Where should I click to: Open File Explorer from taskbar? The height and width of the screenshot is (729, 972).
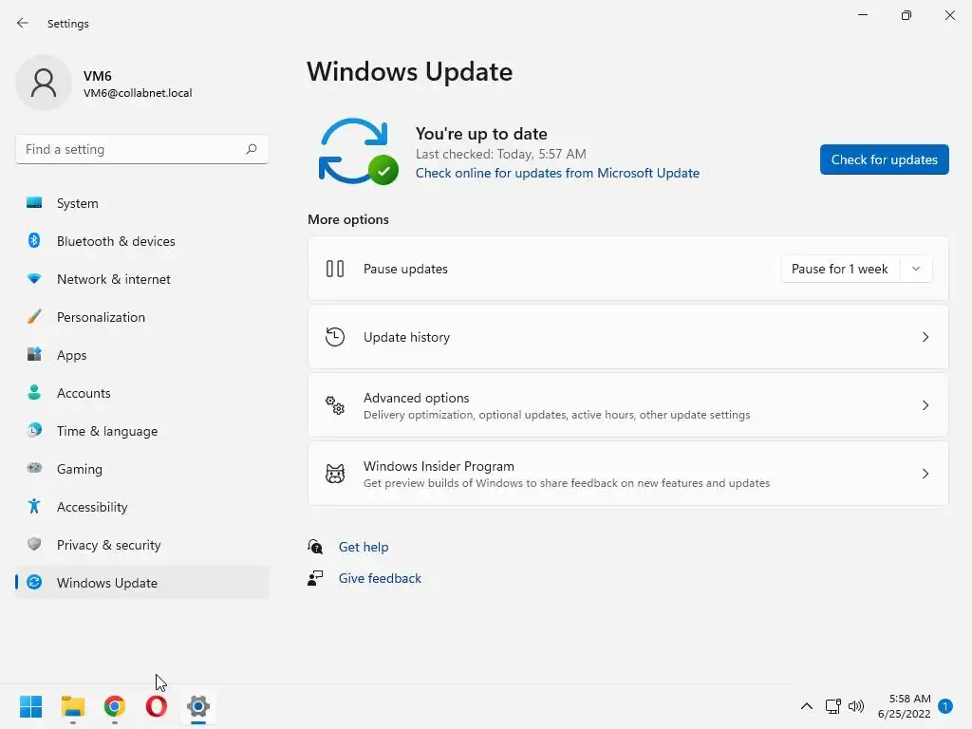click(x=72, y=706)
